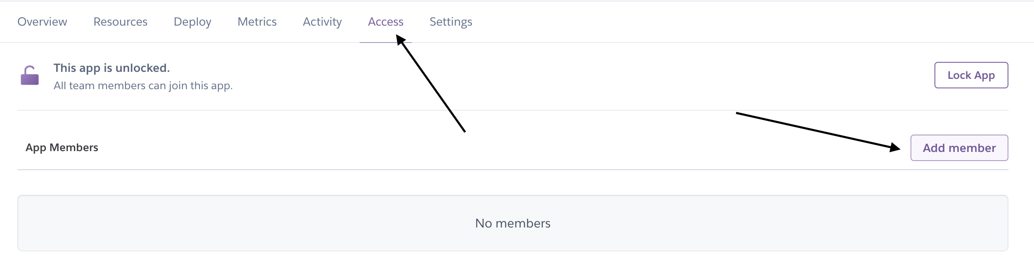Click the App Members heading
This screenshot has height=270, width=1034.
[x=62, y=147]
